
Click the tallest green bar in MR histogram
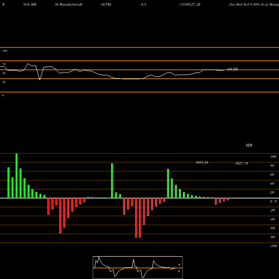point(17,176)
